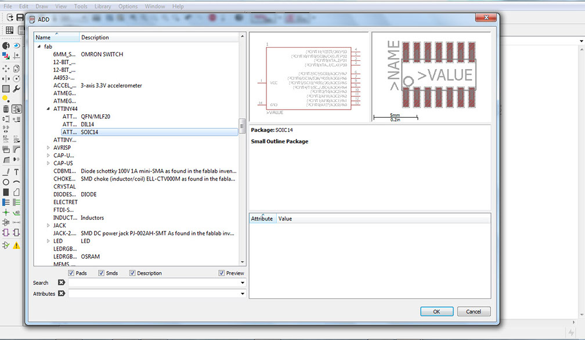Image resolution: width=585 pixels, height=340 pixels.
Task: Select the Label tool
Action: 16,212
